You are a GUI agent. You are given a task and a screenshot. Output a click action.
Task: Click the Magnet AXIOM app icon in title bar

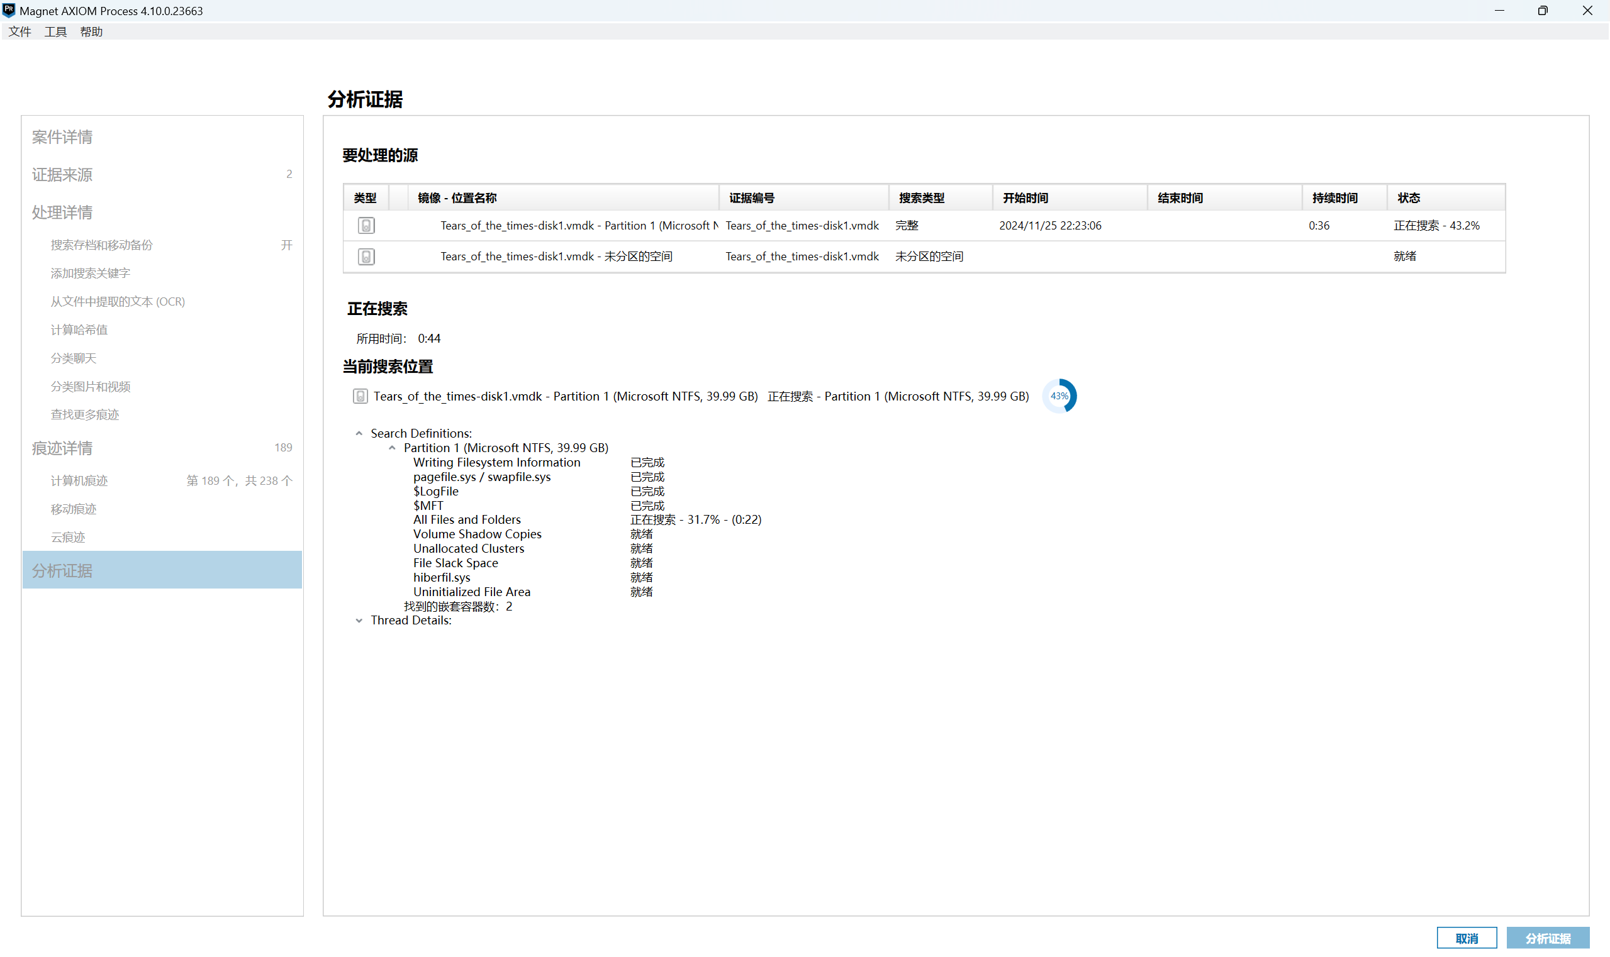pyautogui.click(x=8, y=10)
